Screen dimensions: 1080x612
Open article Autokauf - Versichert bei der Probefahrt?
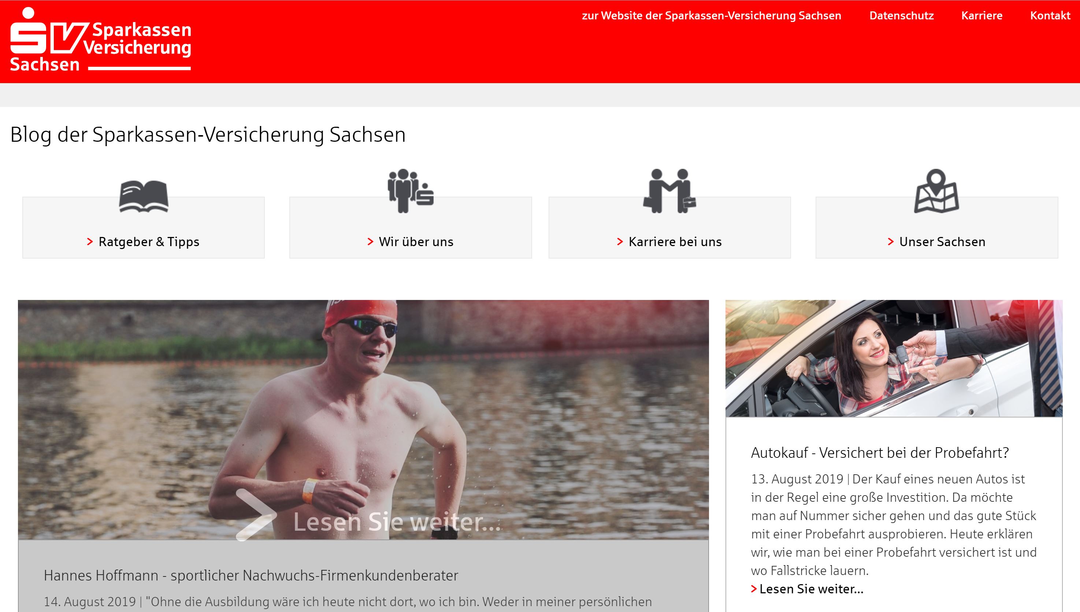click(x=880, y=453)
